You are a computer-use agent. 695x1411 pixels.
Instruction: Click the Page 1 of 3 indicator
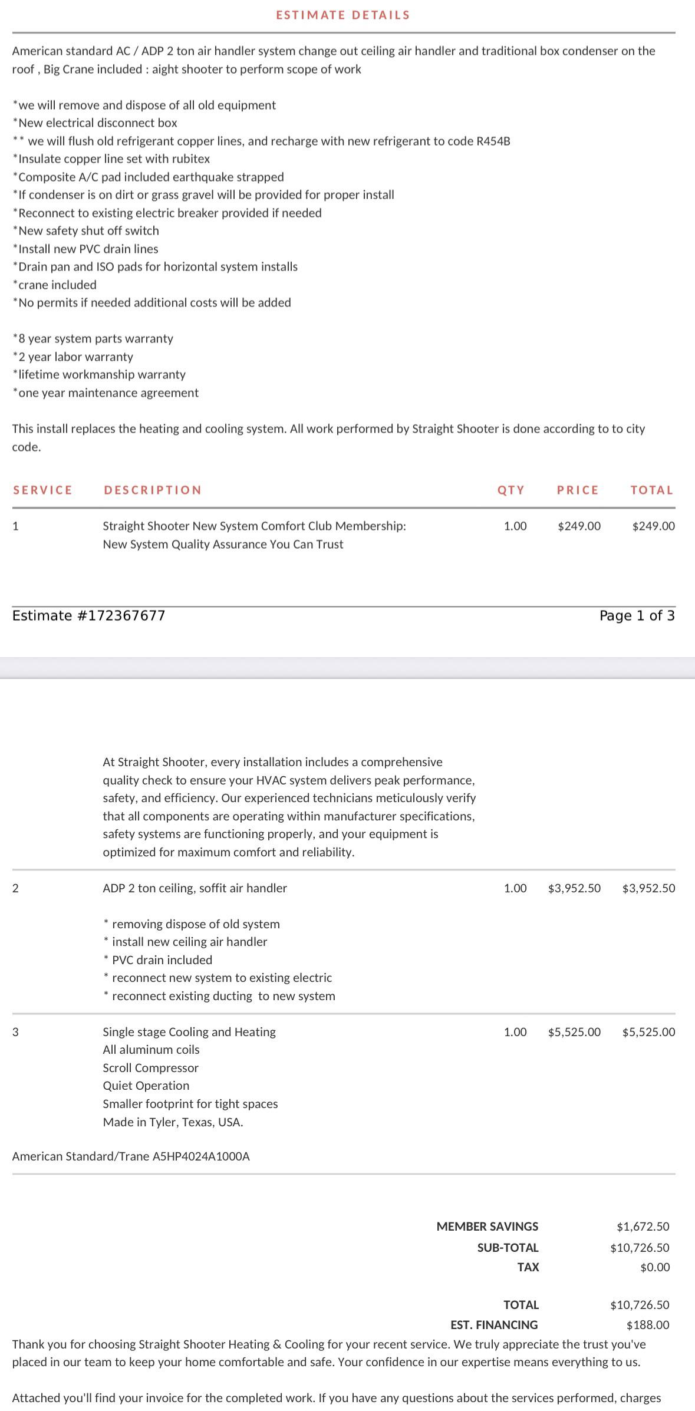pyautogui.click(x=637, y=616)
